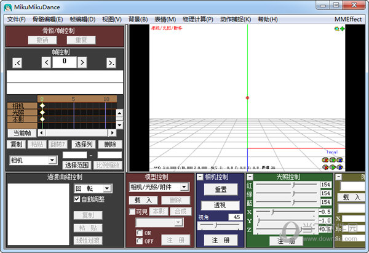Click the 选择范围 button
The width and height of the screenshot is (369, 253).
77,165
